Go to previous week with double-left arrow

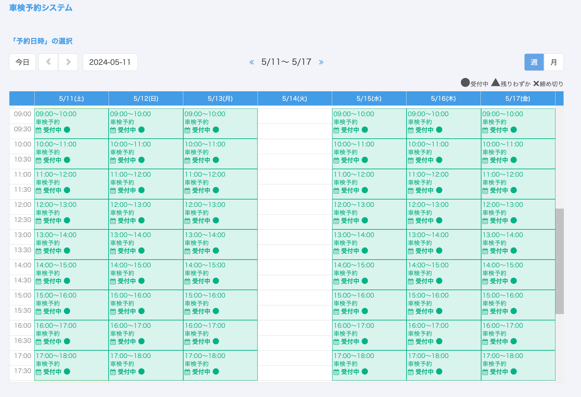coord(251,62)
